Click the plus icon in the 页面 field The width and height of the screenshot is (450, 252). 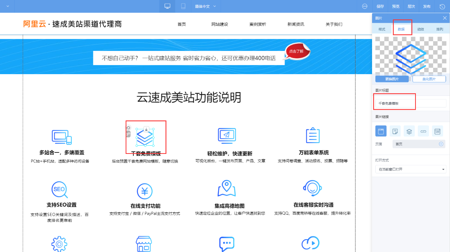441,144
